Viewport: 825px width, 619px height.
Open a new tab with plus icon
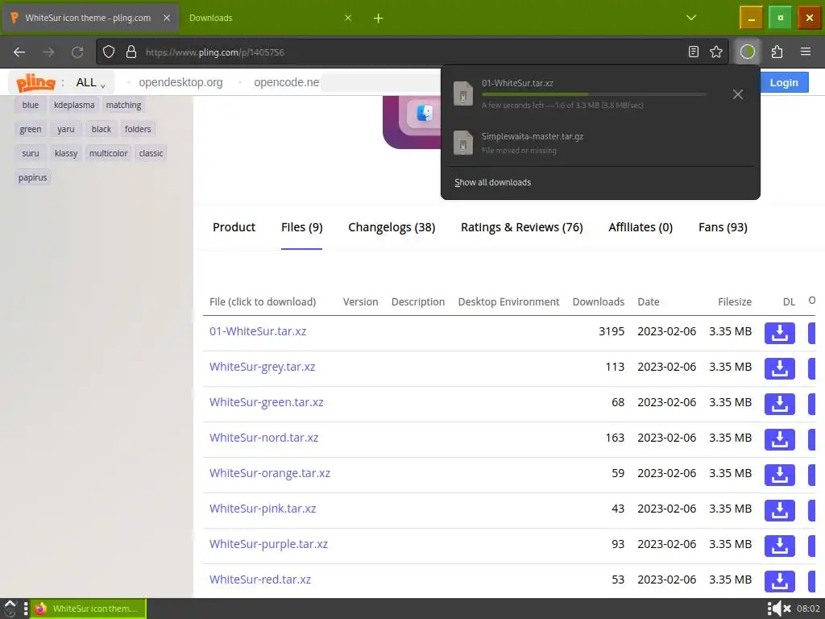379,19
